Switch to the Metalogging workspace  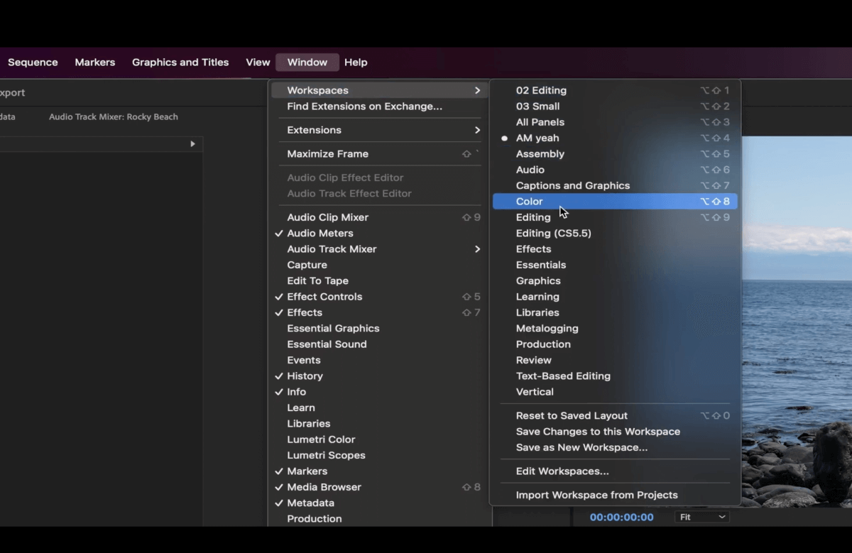click(615, 329)
